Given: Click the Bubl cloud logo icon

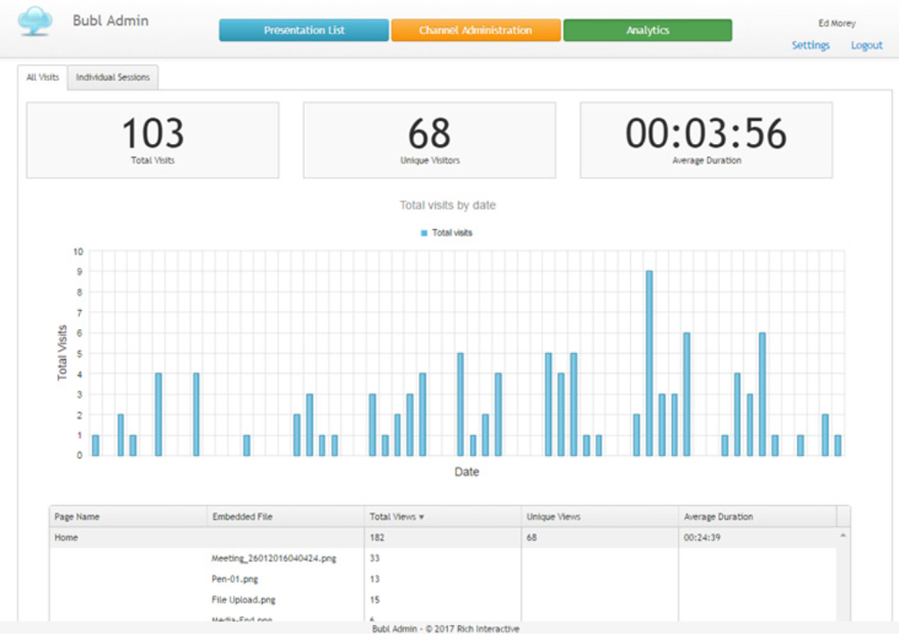Looking at the screenshot, I should tap(35, 21).
